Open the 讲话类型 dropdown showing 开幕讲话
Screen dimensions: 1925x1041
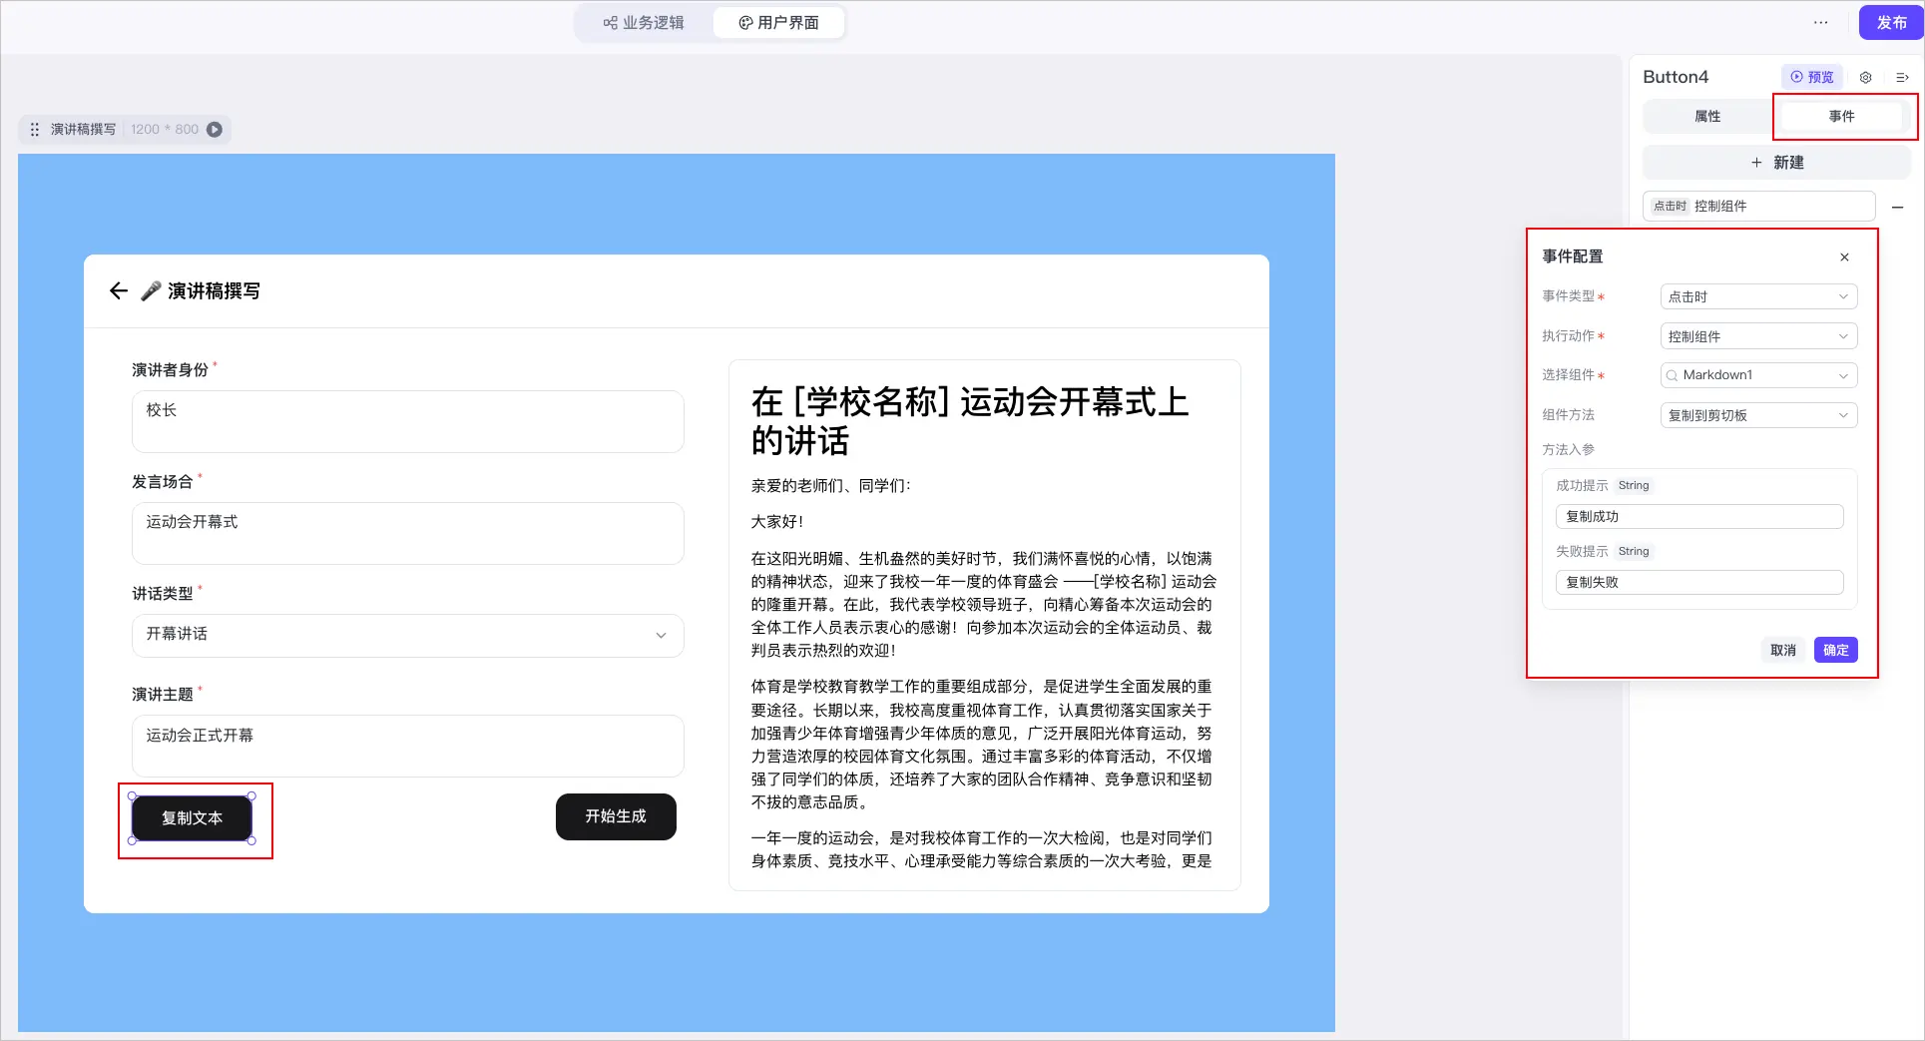(407, 635)
